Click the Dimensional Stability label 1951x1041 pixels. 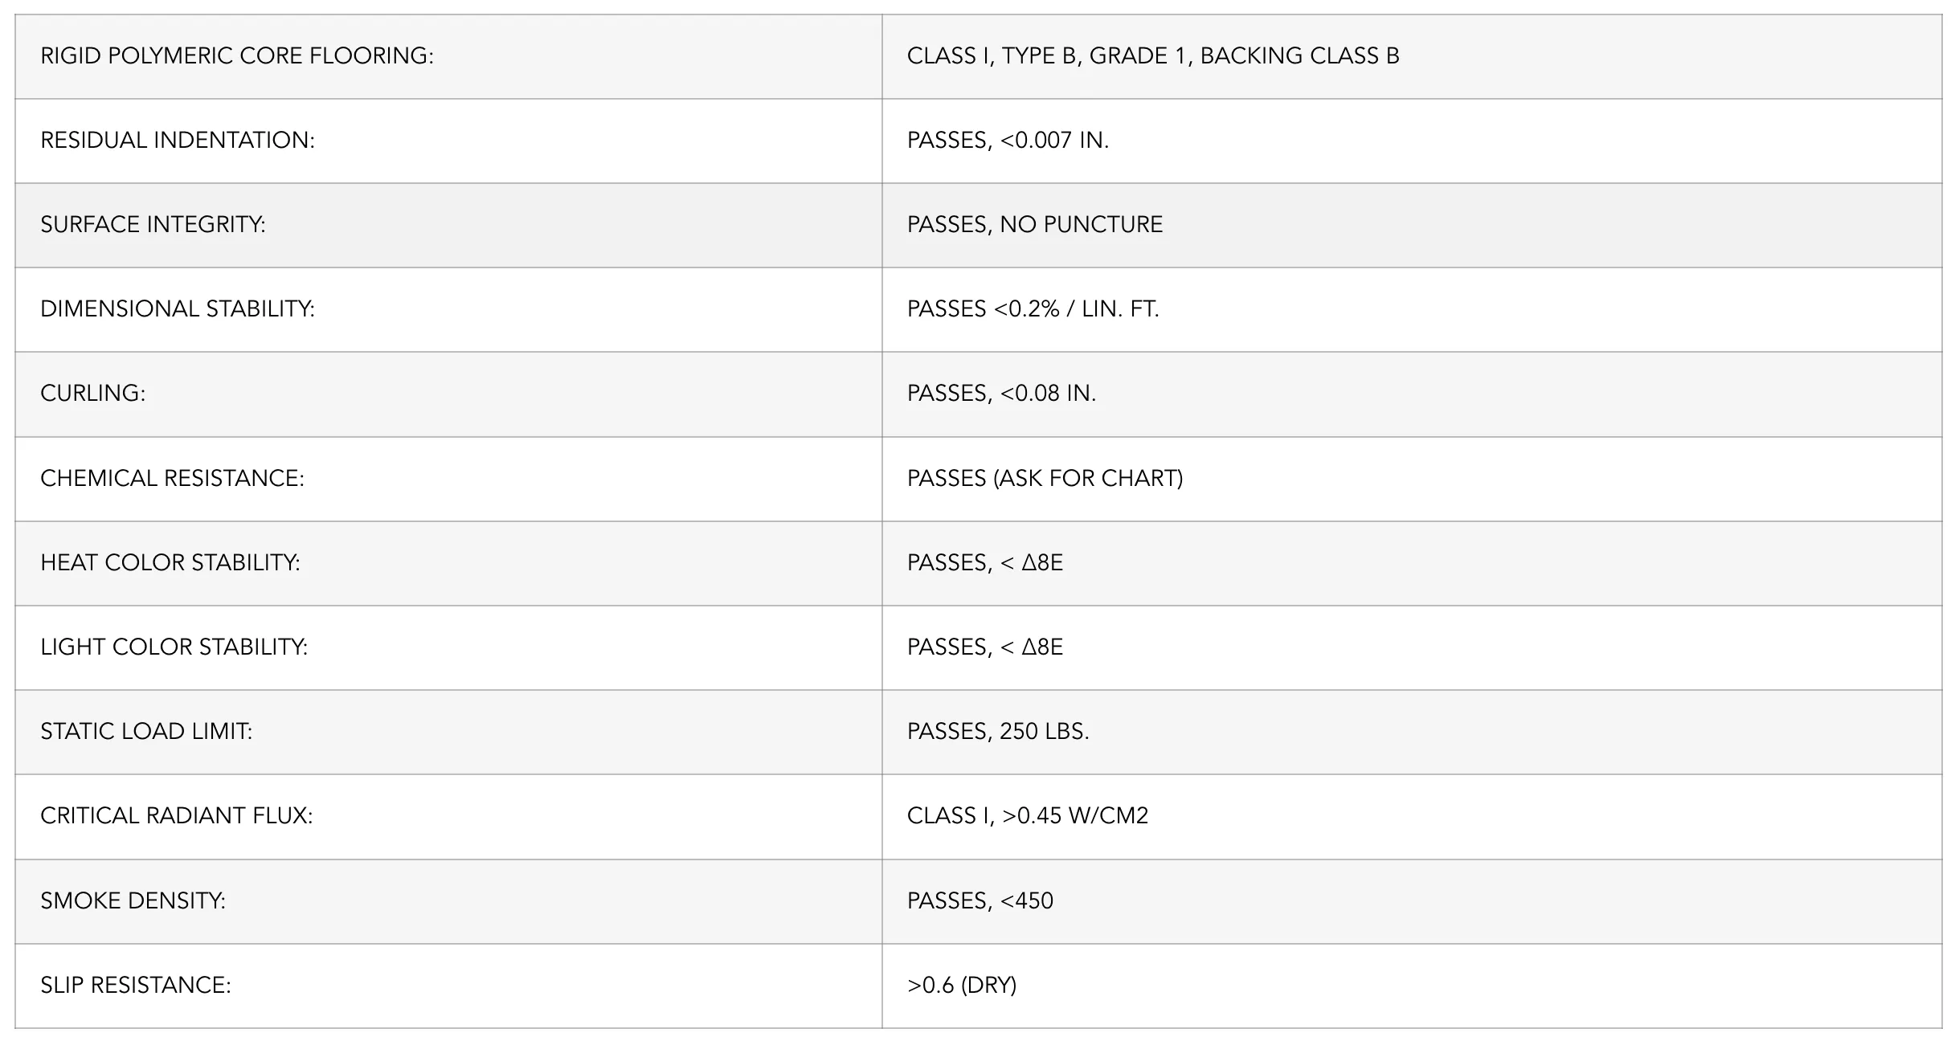pos(178,309)
